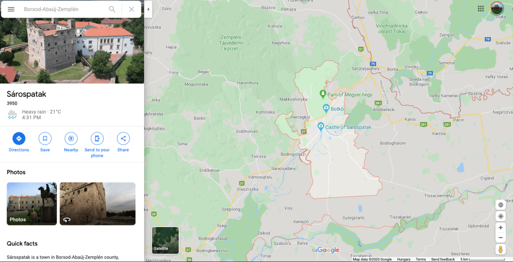This screenshot has height=262, width=513.
Task: Zoom out on the map
Action: tap(500, 238)
